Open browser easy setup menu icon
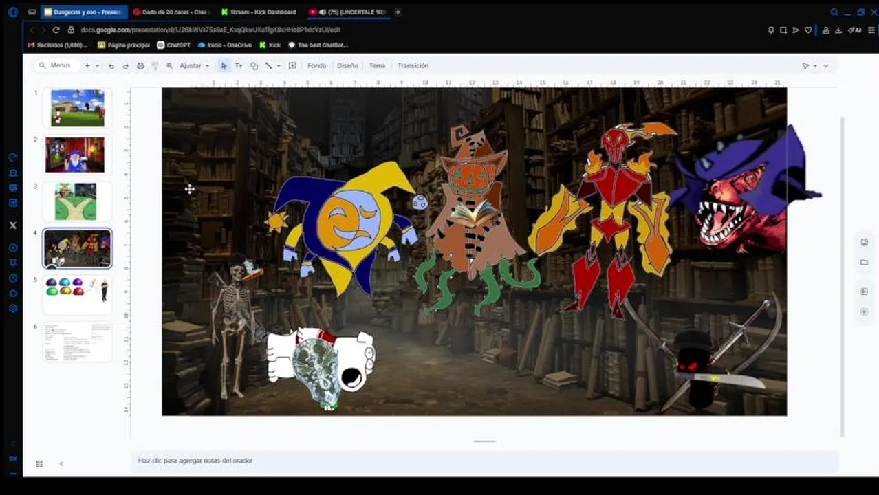Image resolution: width=879 pixels, height=495 pixels. tap(871, 30)
